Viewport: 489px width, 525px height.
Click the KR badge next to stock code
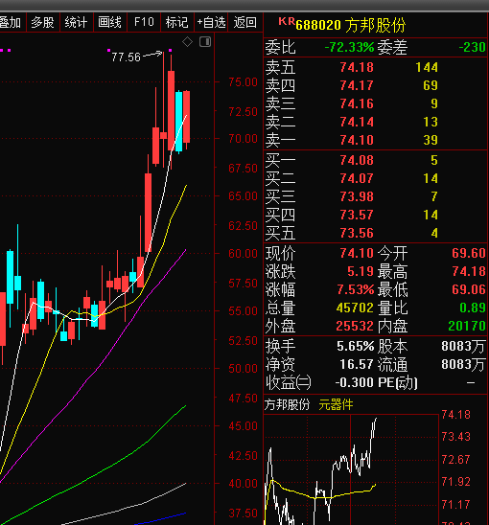(x=287, y=22)
